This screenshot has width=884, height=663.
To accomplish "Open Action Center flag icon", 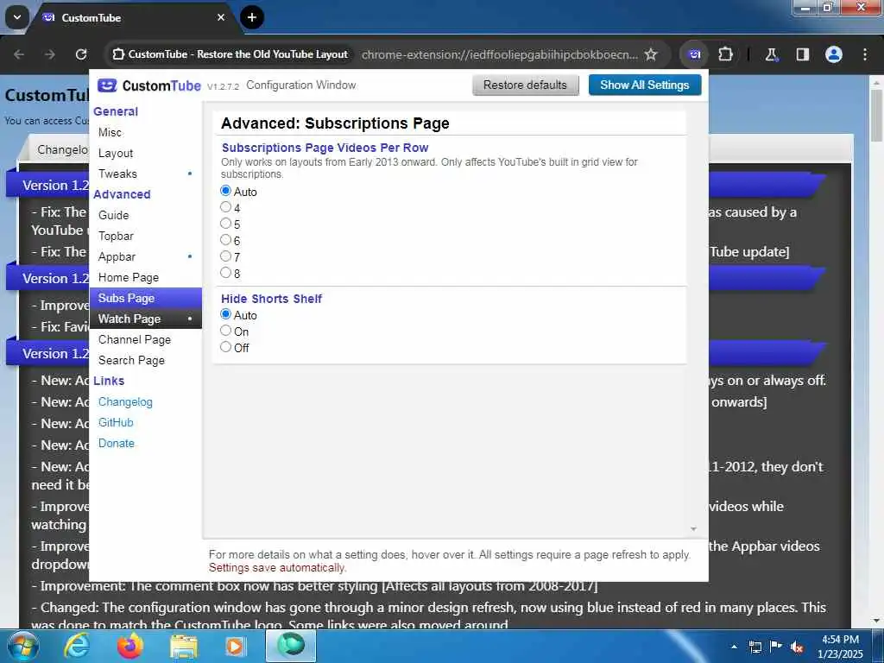I will (776, 647).
